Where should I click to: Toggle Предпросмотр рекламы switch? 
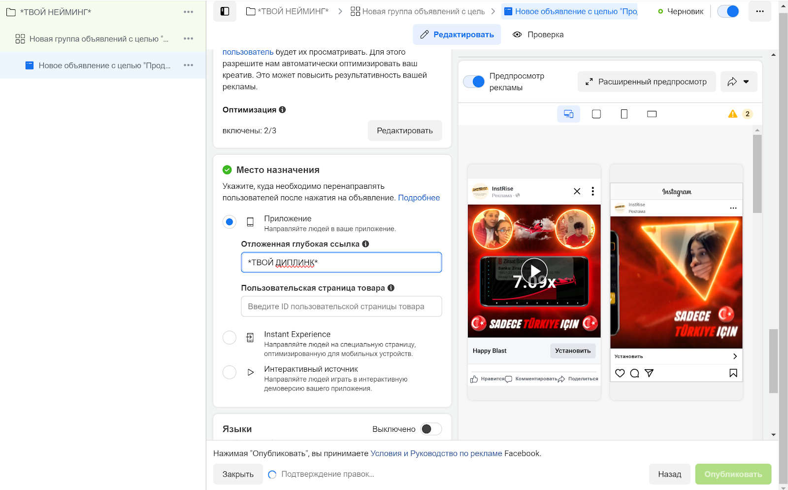point(474,82)
